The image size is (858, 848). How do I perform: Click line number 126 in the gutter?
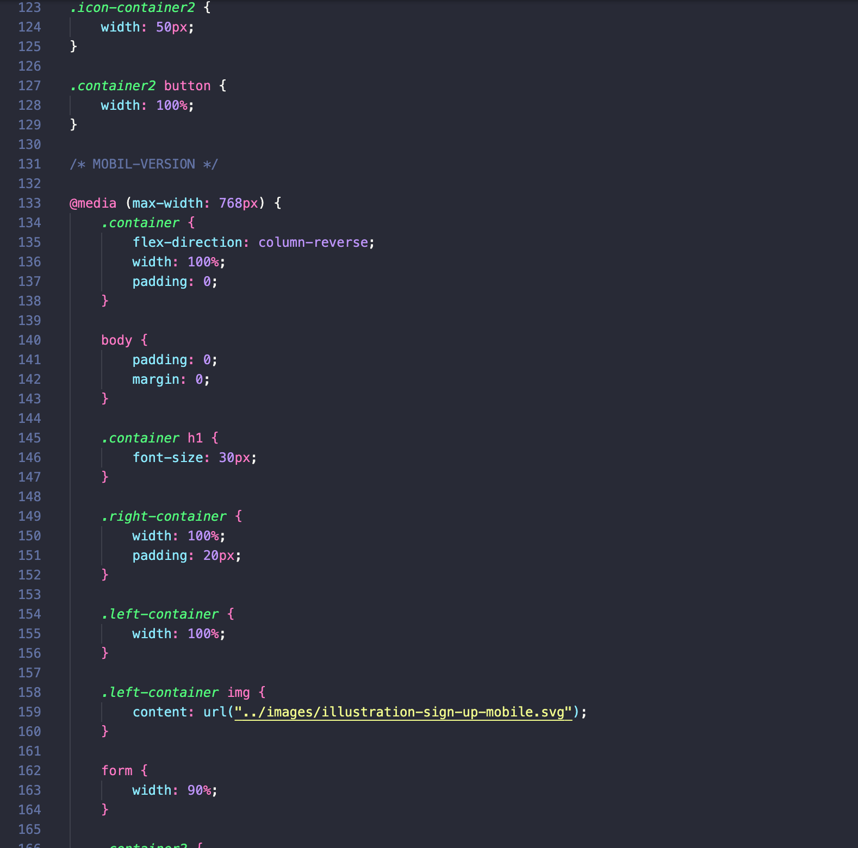(x=29, y=66)
